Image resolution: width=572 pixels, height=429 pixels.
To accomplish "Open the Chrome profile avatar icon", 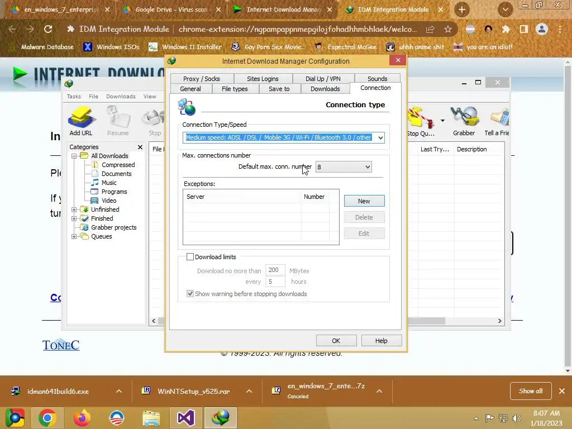I will (x=542, y=29).
